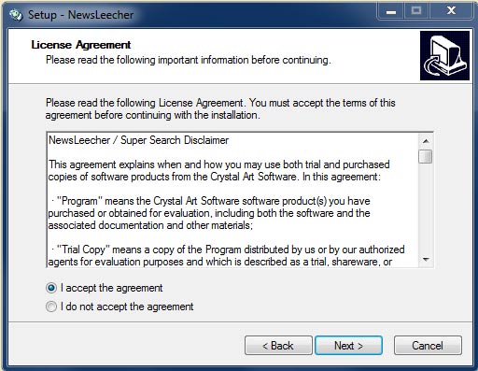Click the empty scrollbar track below thumb

point(426,207)
